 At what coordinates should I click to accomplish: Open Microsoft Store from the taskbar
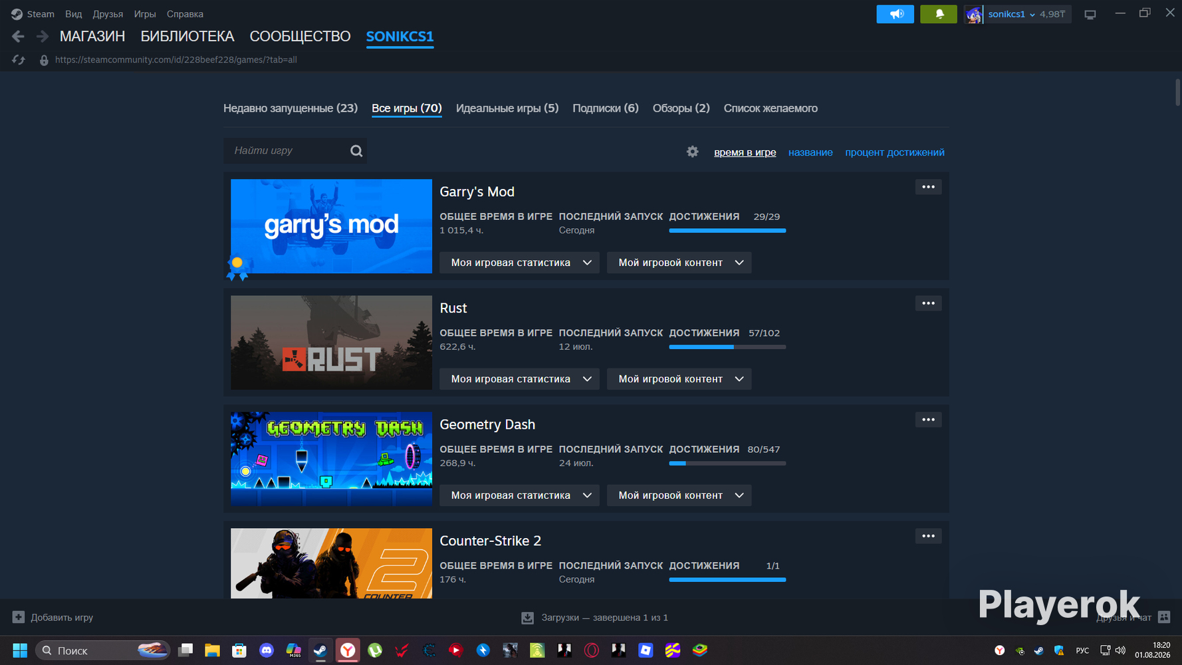pos(239,650)
